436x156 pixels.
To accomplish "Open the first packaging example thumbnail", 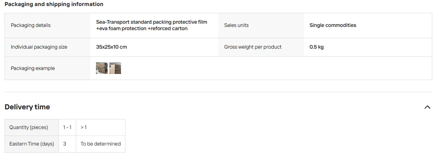I will (102, 68).
